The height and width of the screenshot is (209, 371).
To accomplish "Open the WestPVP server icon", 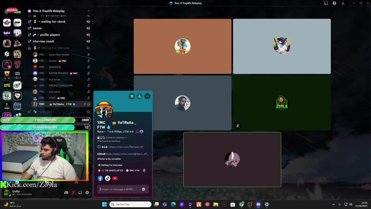I will 17,44.
